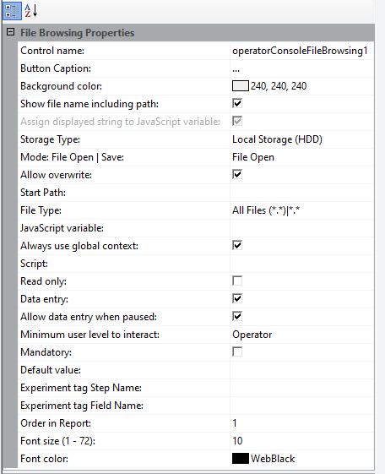385x474 pixels.
Task: Check the Mandatory checkbox
Action: click(237, 351)
